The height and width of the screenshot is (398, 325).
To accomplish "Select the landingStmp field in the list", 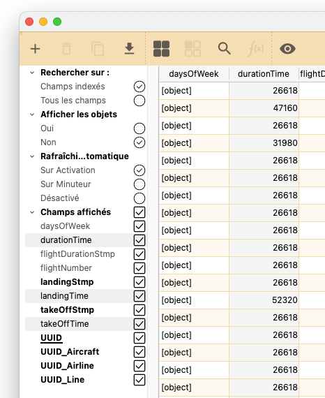I will coord(67,282).
